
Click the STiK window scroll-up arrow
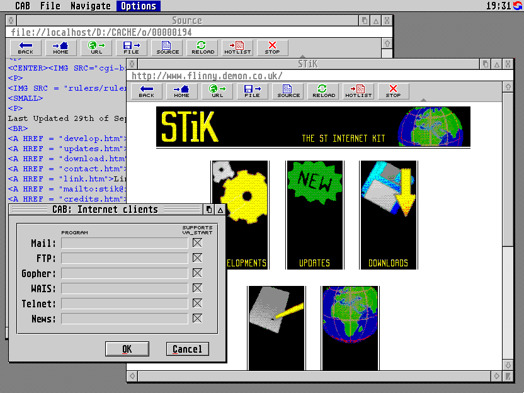pyautogui.click(x=508, y=87)
